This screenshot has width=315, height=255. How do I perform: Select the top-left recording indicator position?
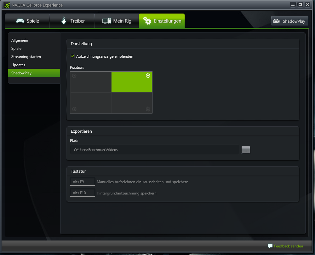(x=74, y=76)
